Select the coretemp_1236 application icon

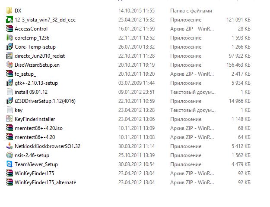[x=10, y=38]
